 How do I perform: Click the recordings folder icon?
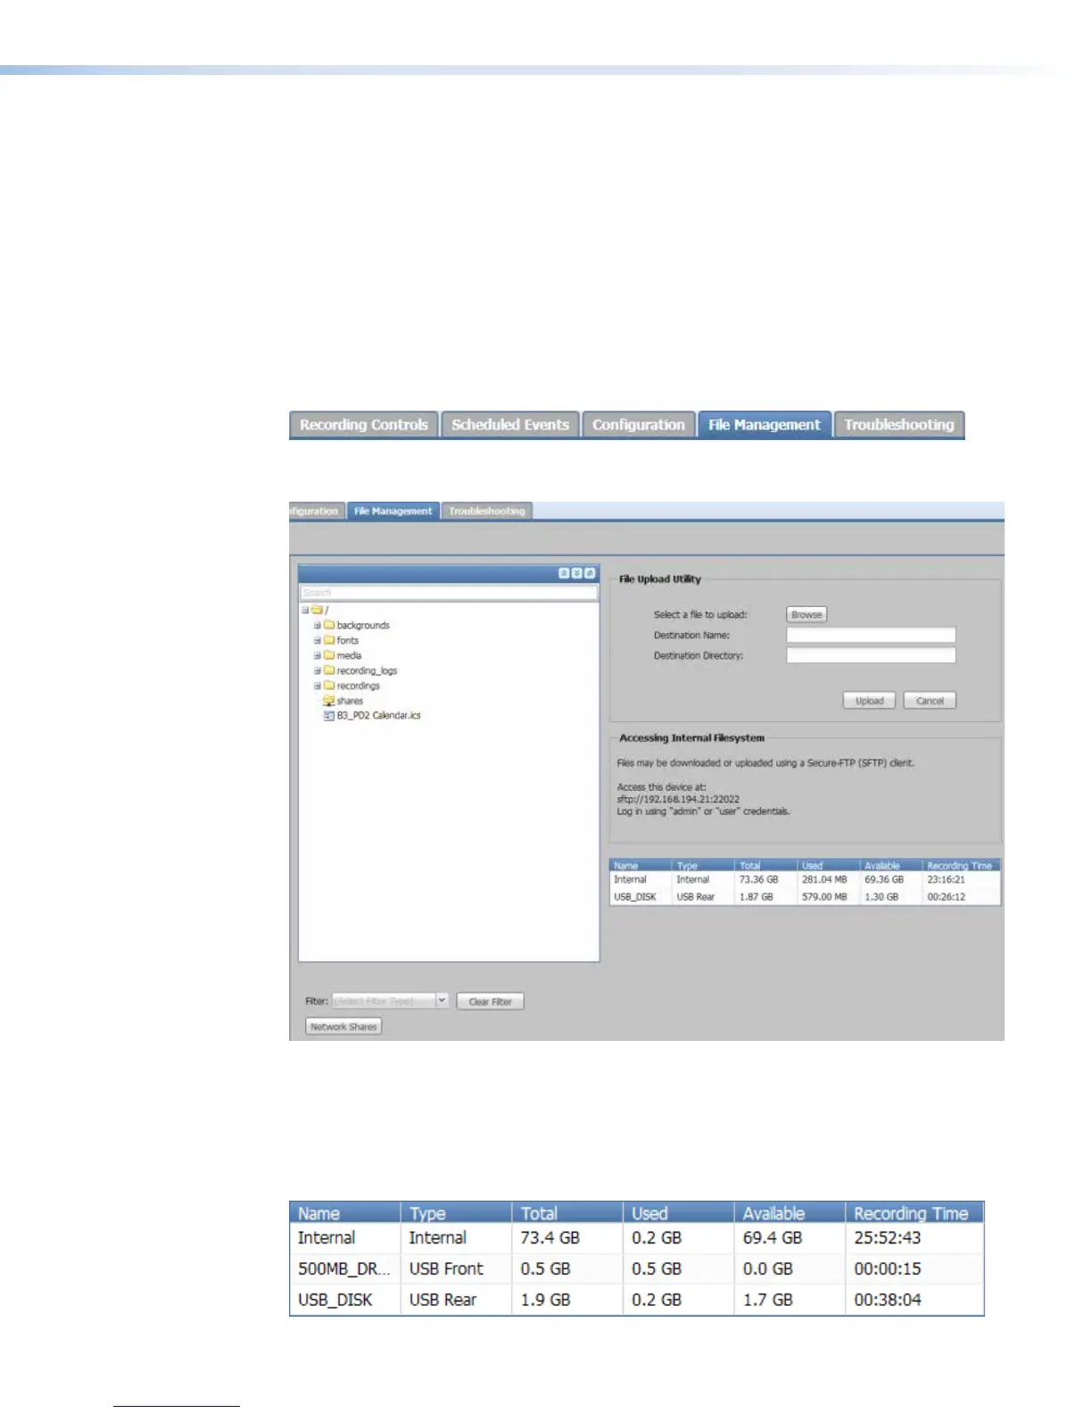(x=328, y=686)
